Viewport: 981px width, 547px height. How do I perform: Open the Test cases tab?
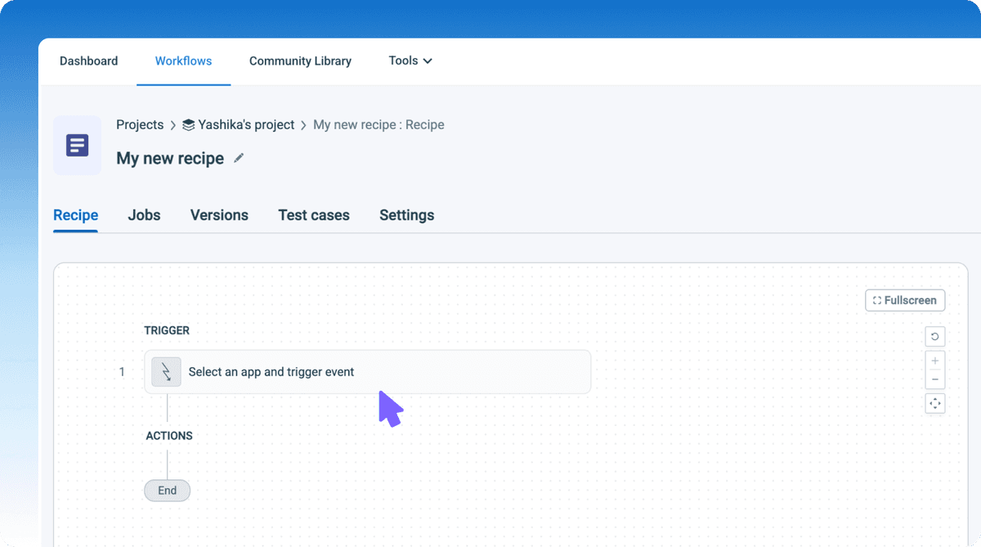(314, 215)
